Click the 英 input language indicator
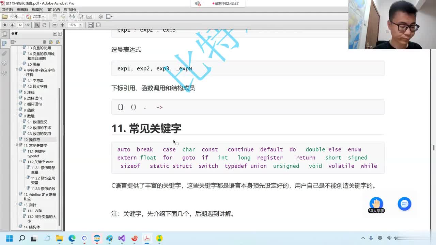Image resolution: width=436 pixels, height=245 pixels. (380, 238)
